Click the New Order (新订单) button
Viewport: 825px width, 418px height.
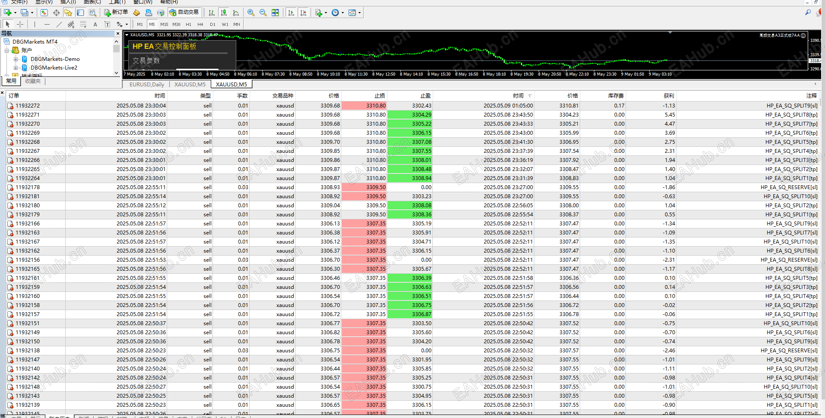(116, 13)
